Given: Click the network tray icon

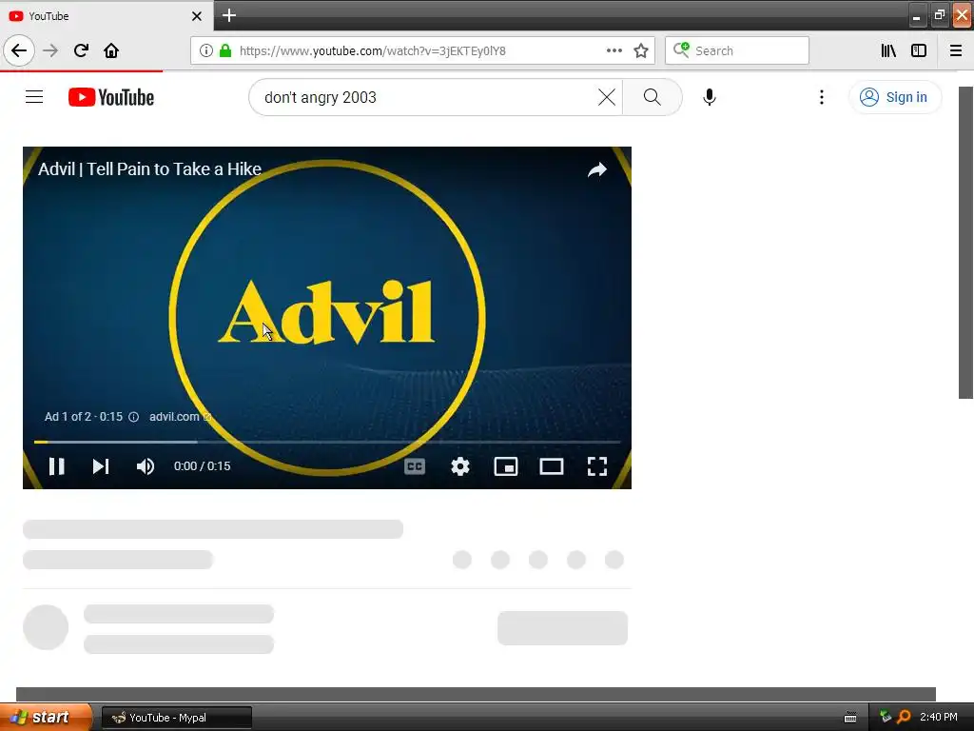Looking at the screenshot, I should 886,718.
